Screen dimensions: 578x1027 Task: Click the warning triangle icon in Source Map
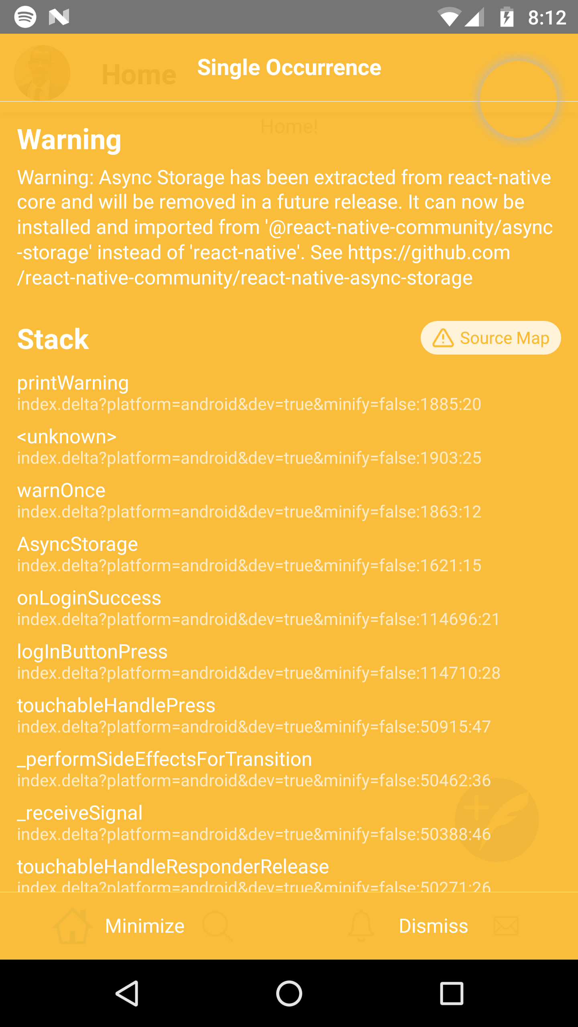click(x=443, y=338)
